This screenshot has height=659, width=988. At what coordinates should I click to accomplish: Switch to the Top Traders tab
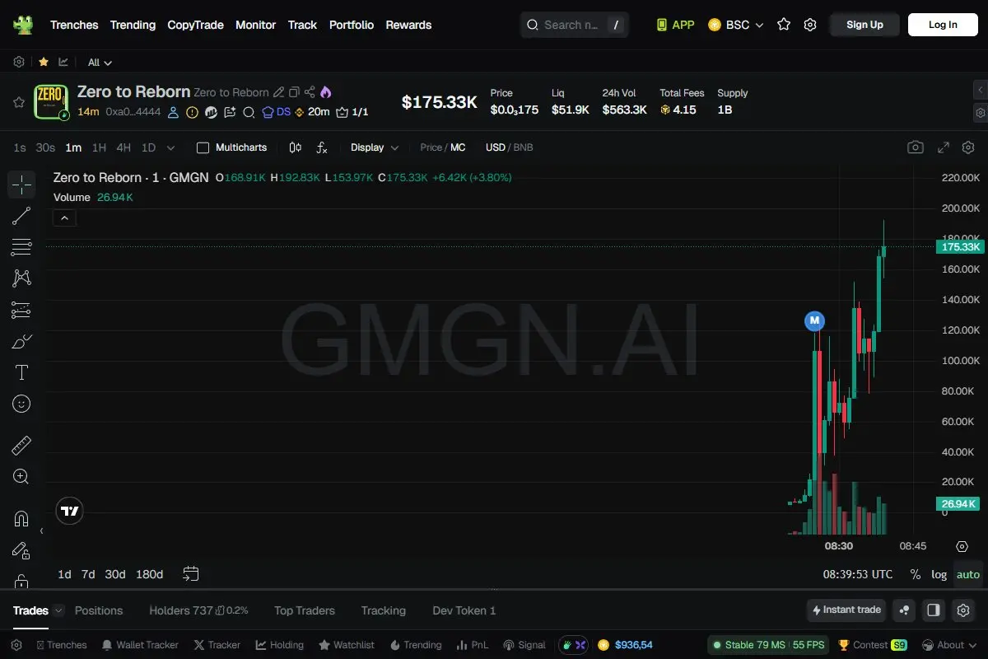click(305, 610)
